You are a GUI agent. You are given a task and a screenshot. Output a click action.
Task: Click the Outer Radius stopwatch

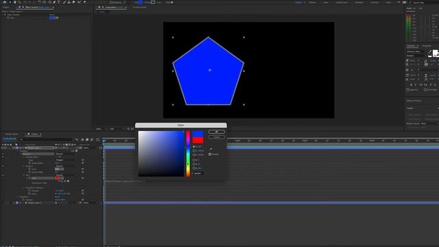click(x=29, y=163)
